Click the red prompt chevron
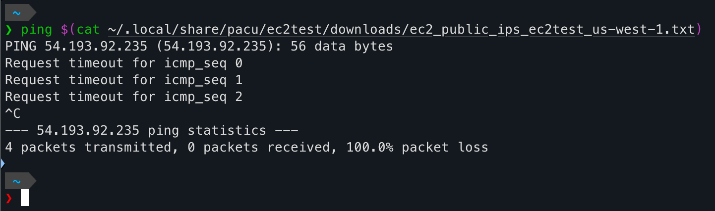 (x=8, y=199)
